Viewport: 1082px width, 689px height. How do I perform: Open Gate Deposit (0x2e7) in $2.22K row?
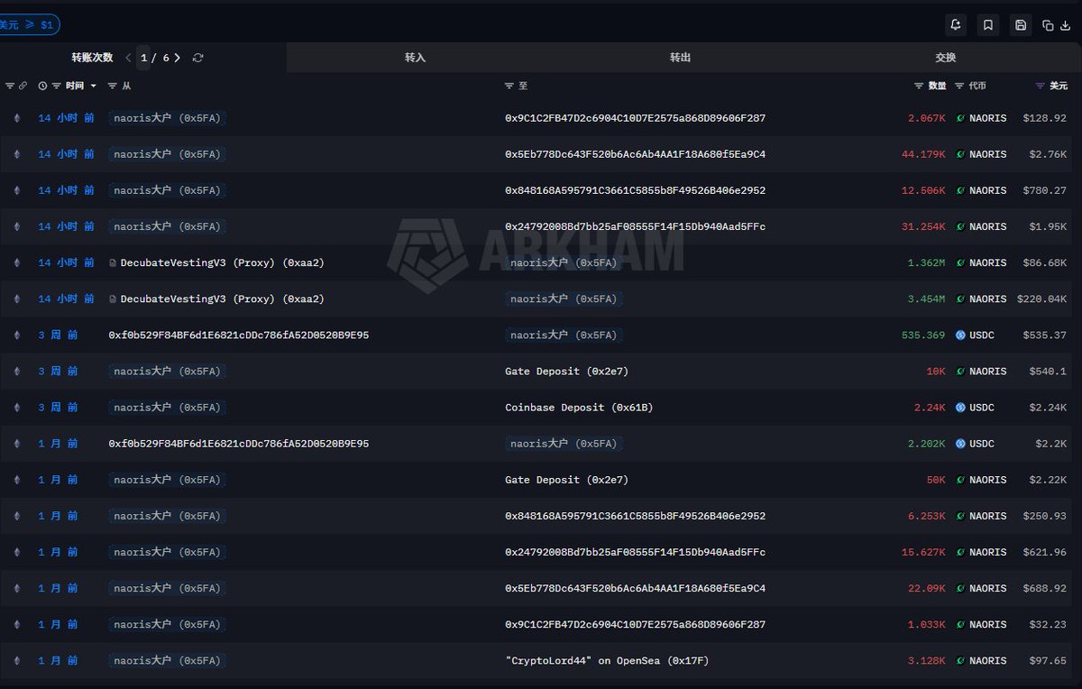pyautogui.click(x=566, y=480)
